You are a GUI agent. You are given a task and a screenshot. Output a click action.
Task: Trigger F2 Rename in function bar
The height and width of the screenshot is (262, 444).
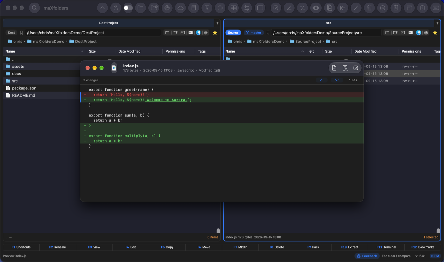58,247
